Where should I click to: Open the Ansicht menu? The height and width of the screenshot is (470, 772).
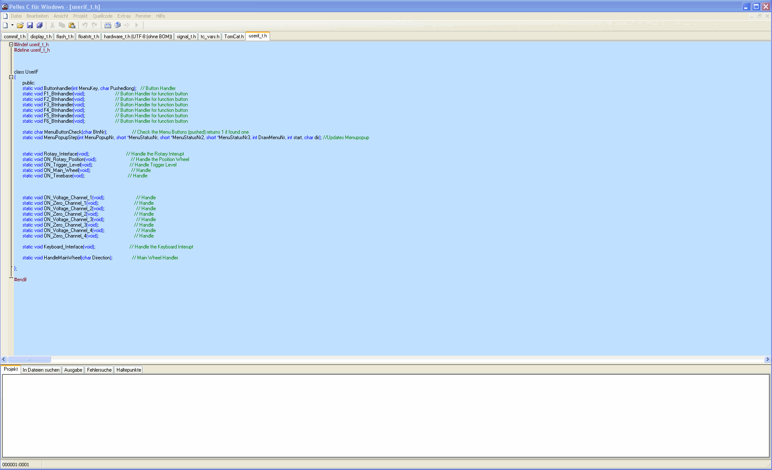61,16
